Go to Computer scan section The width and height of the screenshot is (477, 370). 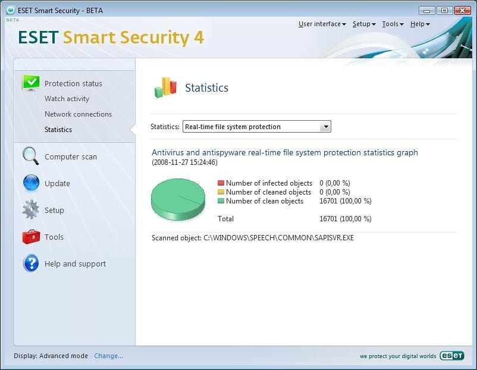point(71,156)
